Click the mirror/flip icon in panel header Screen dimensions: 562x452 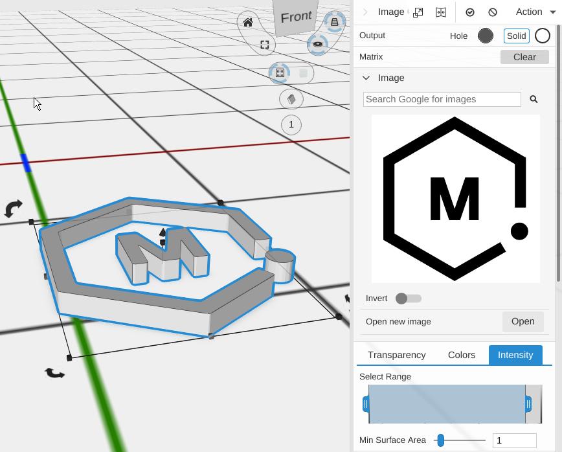point(441,12)
